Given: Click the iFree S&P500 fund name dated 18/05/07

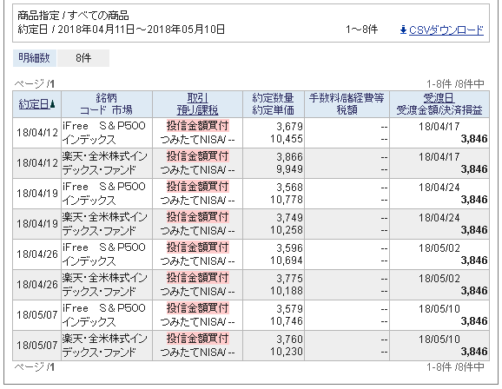Looking at the screenshot, I should (104, 315).
